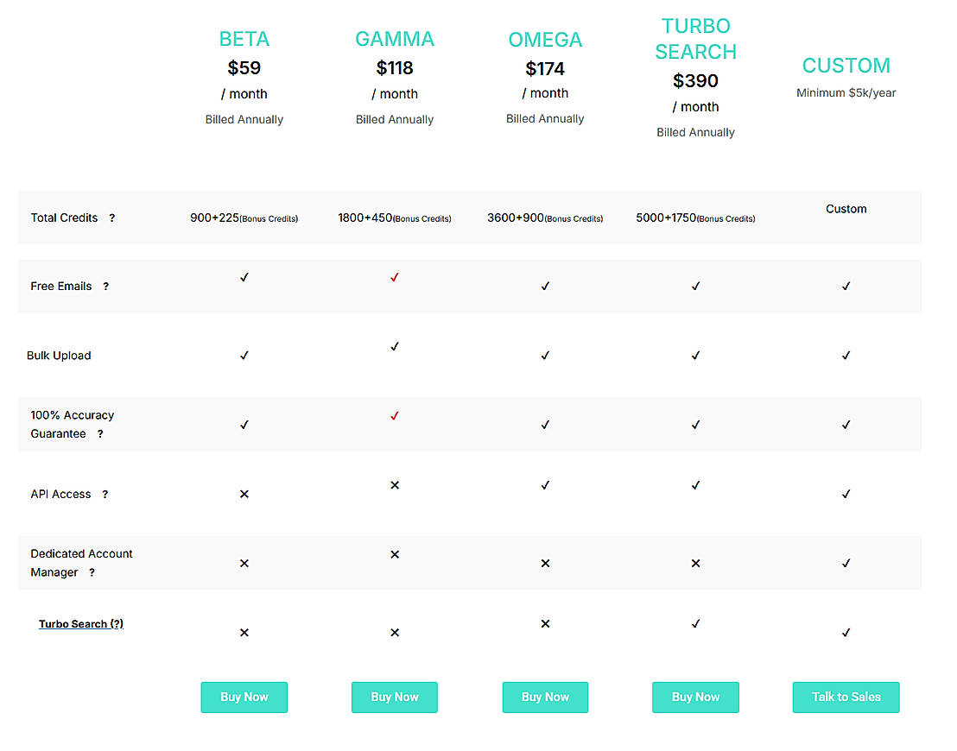Open the help tooltip for 100% Accuracy Guarantee
Image resolution: width=957 pixels, height=751 pixels.
[x=101, y=434]
